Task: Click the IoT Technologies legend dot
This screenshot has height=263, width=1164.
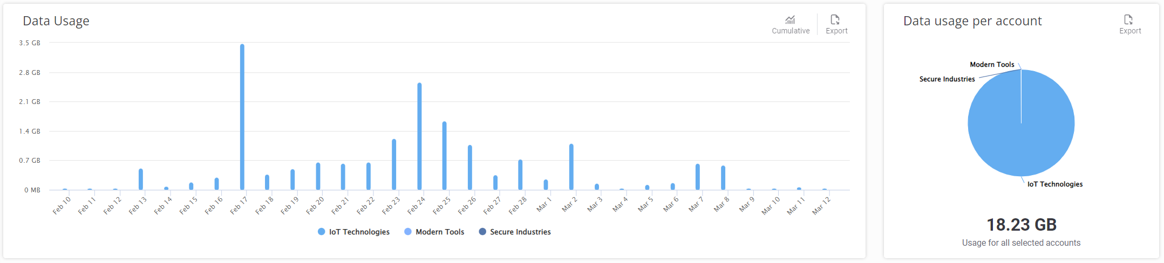Action: pyautogui.click(x=322, y=232)
